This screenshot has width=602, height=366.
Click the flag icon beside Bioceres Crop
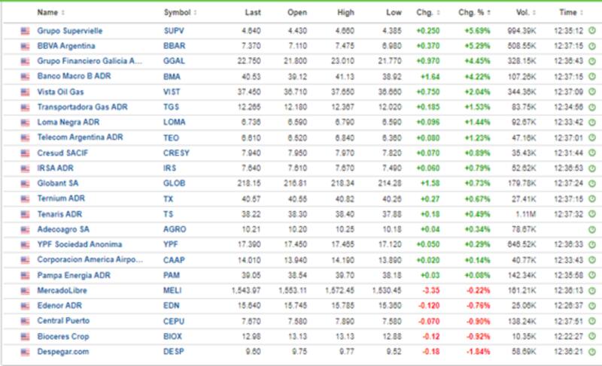point(25,336)
